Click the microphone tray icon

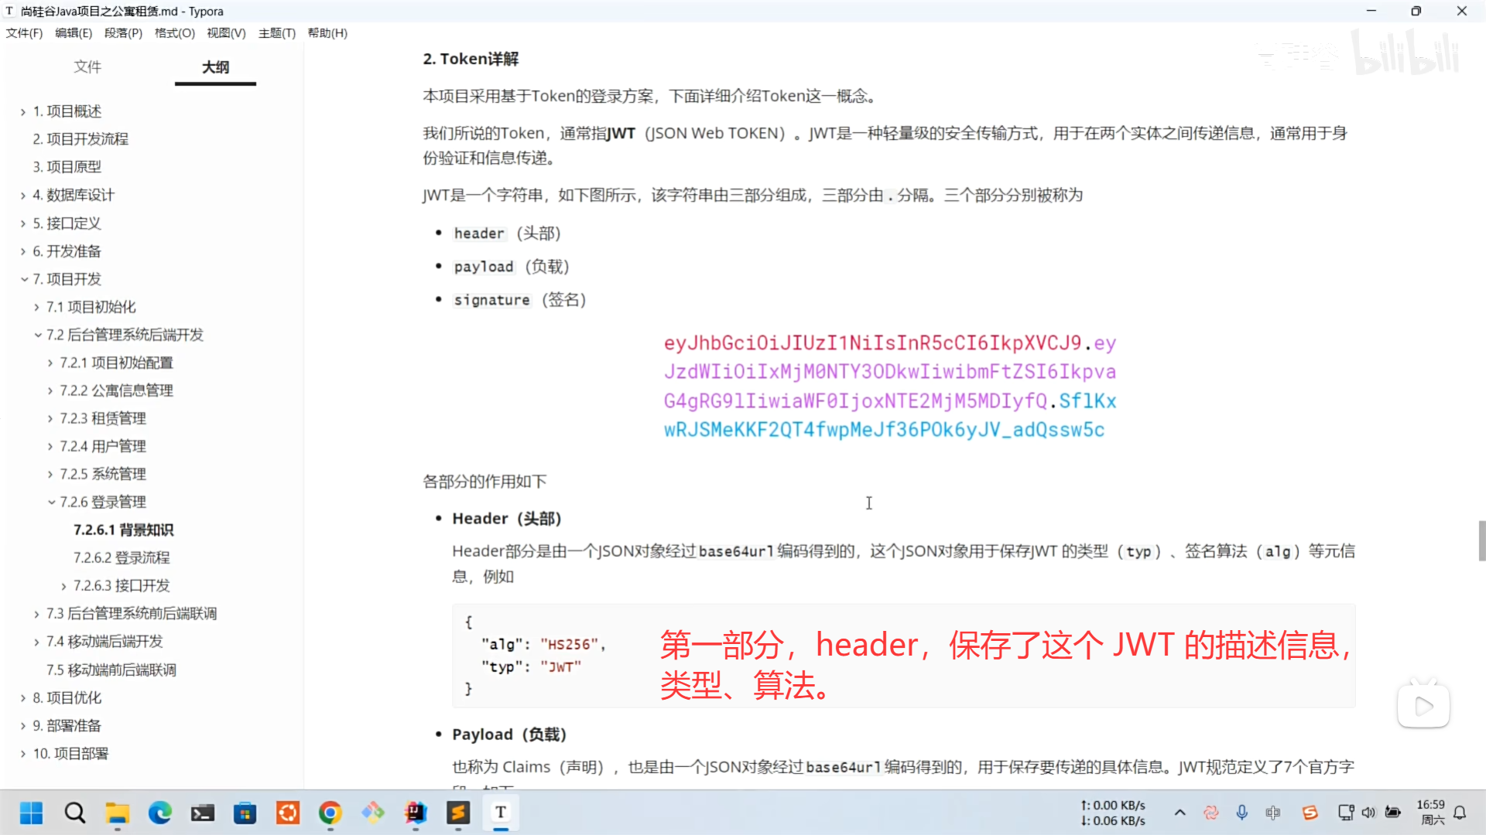coord(1242,813)
